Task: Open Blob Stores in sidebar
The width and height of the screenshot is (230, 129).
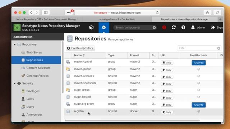Action: coord(34,52)
